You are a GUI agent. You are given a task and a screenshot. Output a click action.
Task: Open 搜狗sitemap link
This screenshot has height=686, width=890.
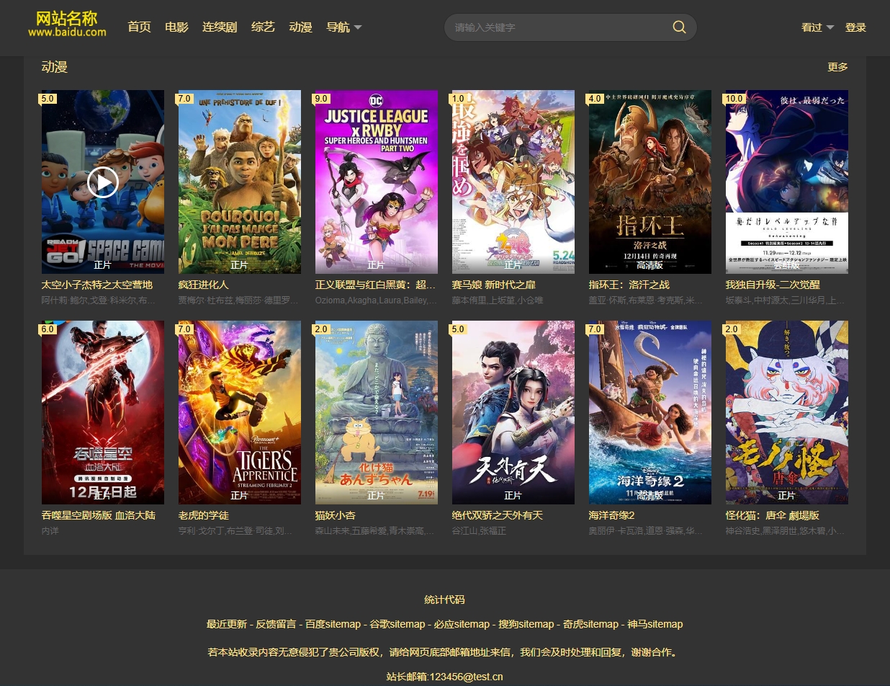(x=526, y=624)
